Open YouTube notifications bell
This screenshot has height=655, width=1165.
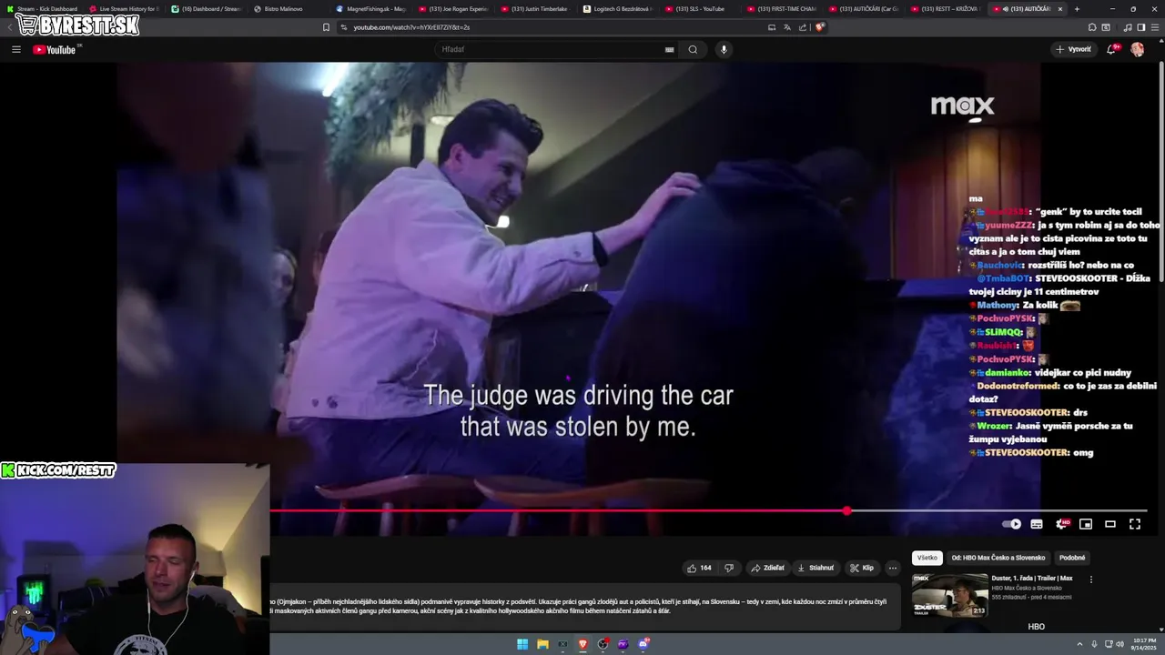[1111, 49]
